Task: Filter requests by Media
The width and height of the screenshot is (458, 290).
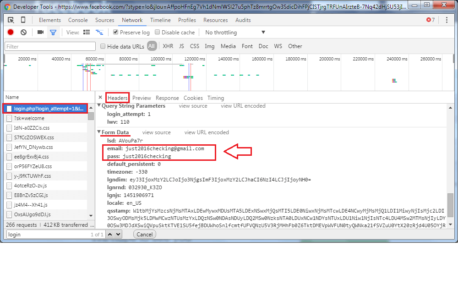Action: pos(228,46)
